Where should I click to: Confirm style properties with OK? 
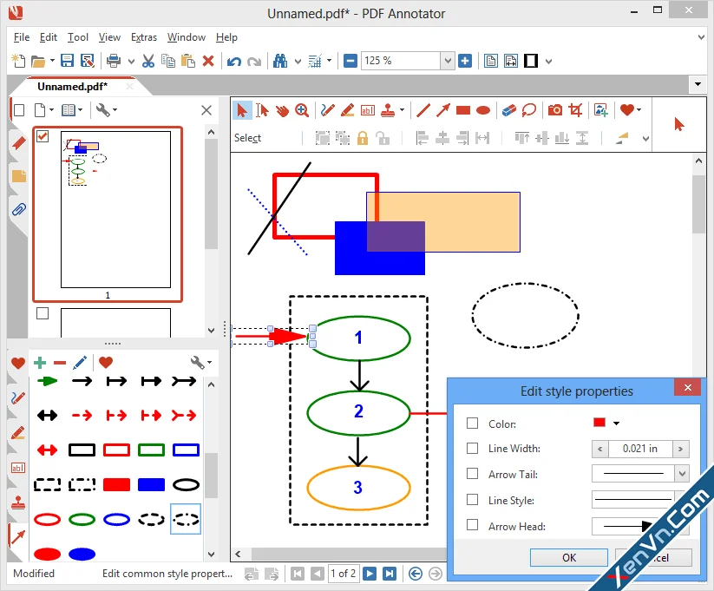coord(569,558)
